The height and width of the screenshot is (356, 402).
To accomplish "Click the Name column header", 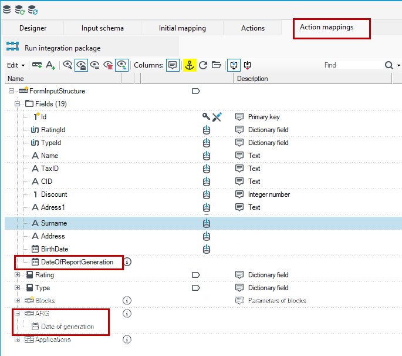I will tap(63, 79).
